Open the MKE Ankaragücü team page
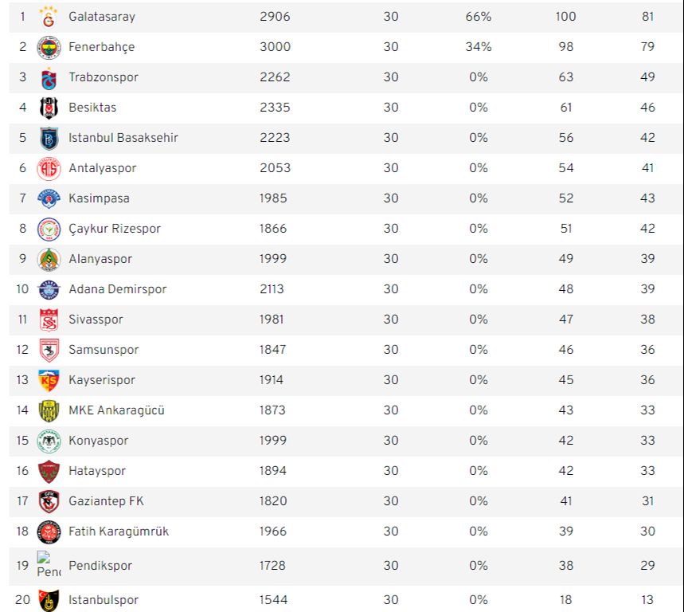Screen dimensions: 684x612 (117, 410)
